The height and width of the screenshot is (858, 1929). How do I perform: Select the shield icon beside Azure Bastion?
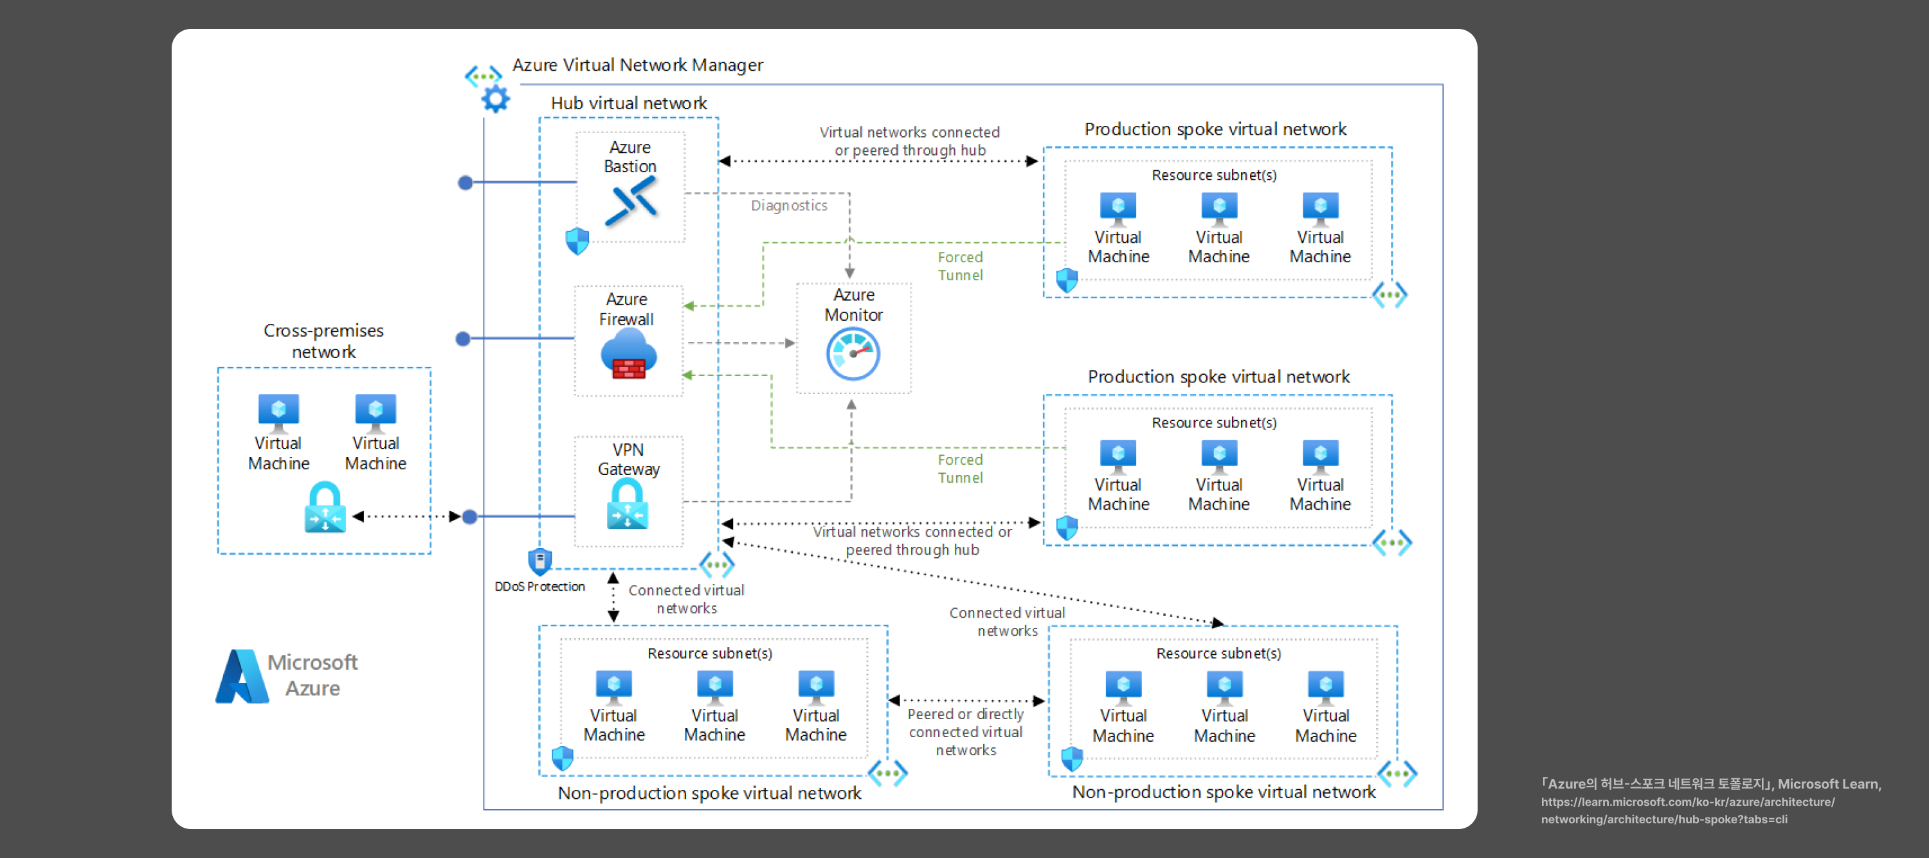pyautogui.click(x=577, y=241)
